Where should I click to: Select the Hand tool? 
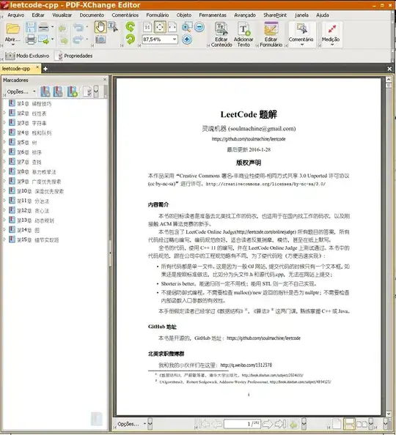100,27
